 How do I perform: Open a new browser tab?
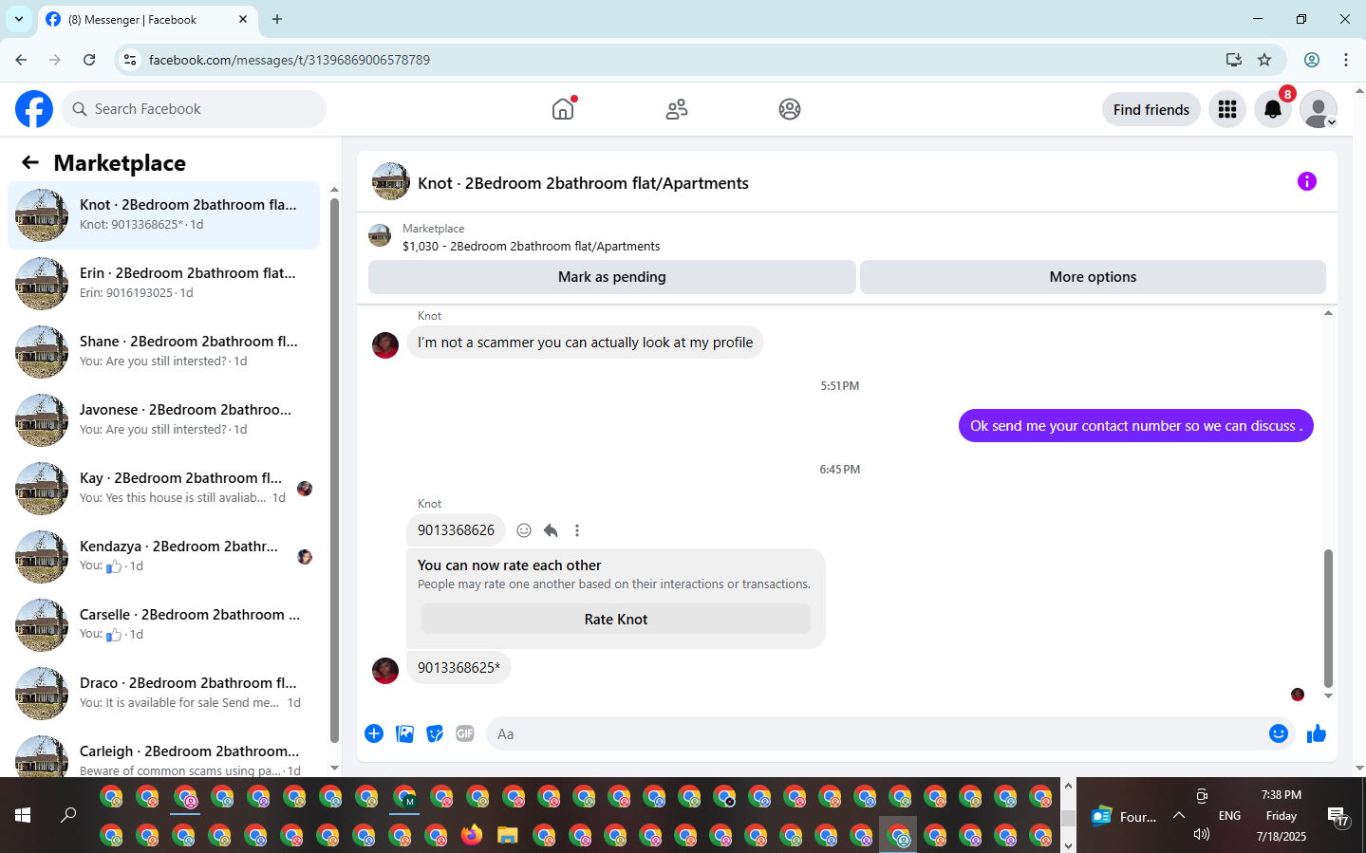277,19
